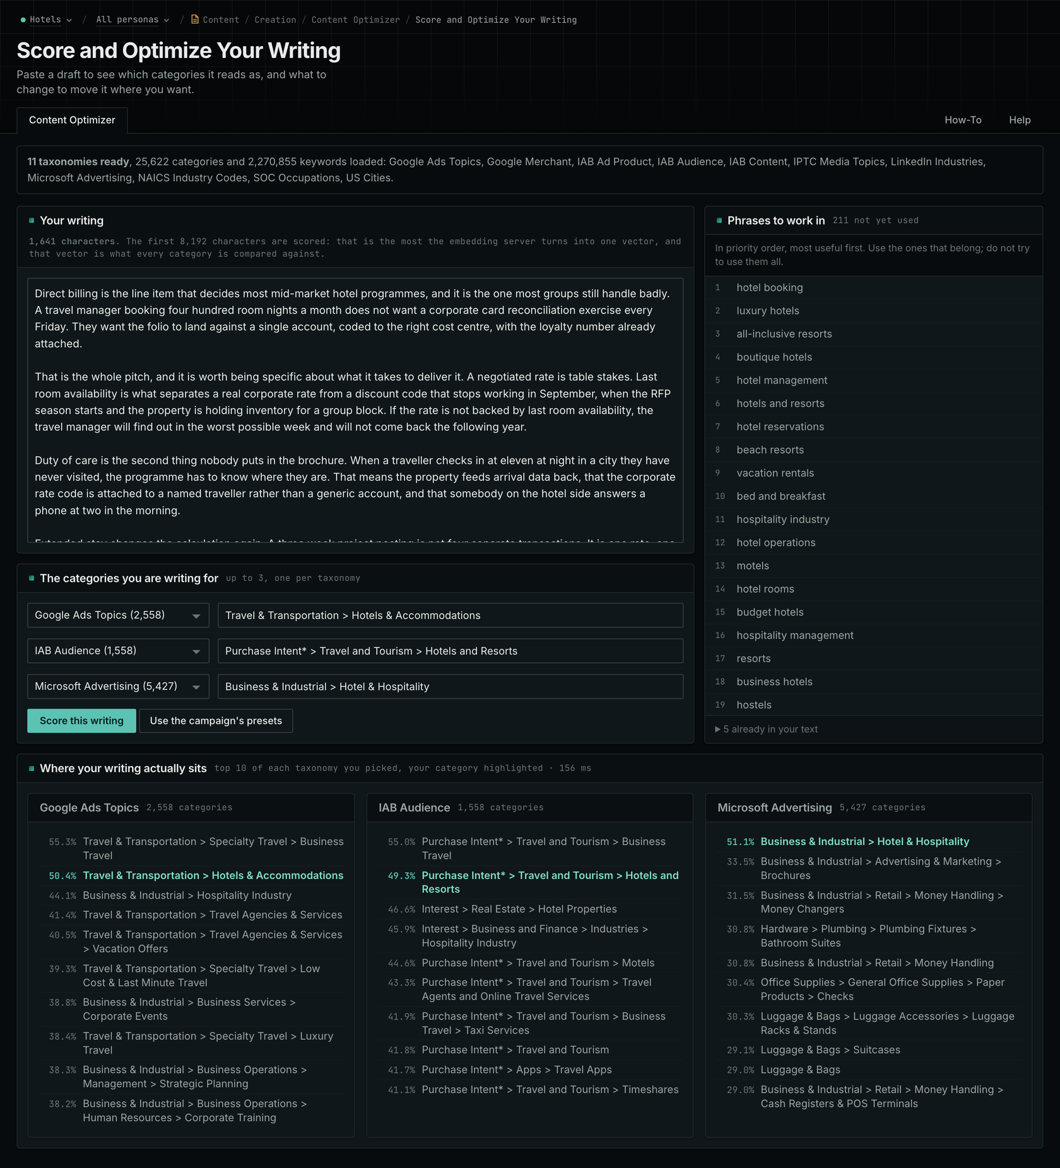The width and height of the screenshot is (1060, 1168).
Task: Click the Hotel & Hospitality category field
Action: pos(450,687)
